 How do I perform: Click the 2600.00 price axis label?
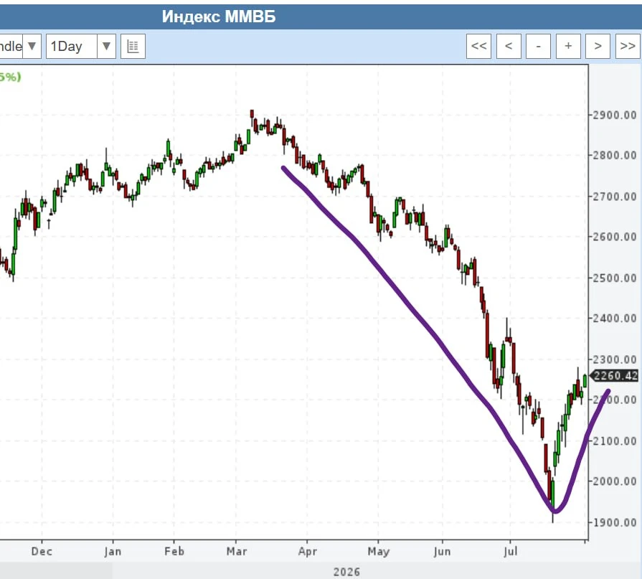(615, 237)
